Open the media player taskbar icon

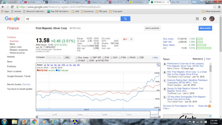(44, 122)
